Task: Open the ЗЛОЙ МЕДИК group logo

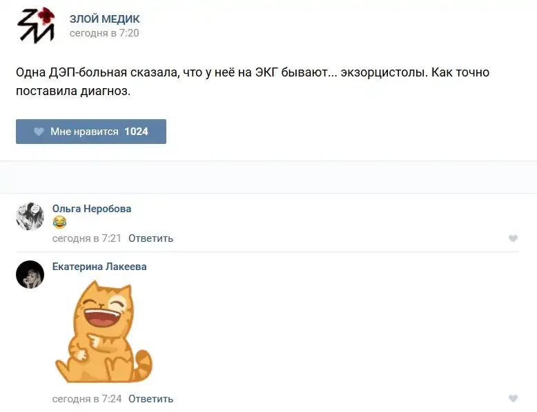Action: (36, 25)
